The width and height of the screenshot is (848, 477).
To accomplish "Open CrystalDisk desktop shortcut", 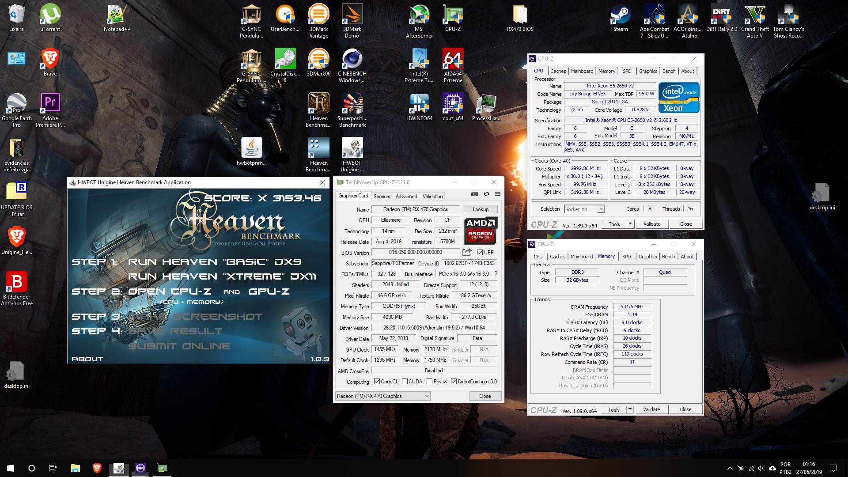I will coord(285,66).
